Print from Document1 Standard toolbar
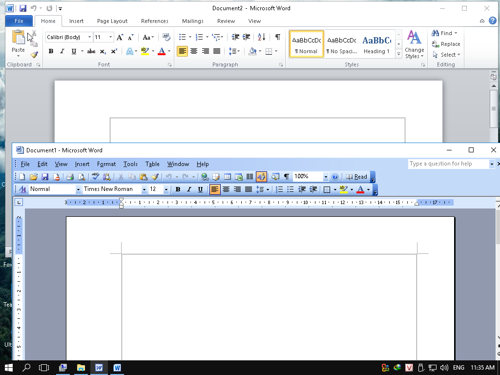 70,177
